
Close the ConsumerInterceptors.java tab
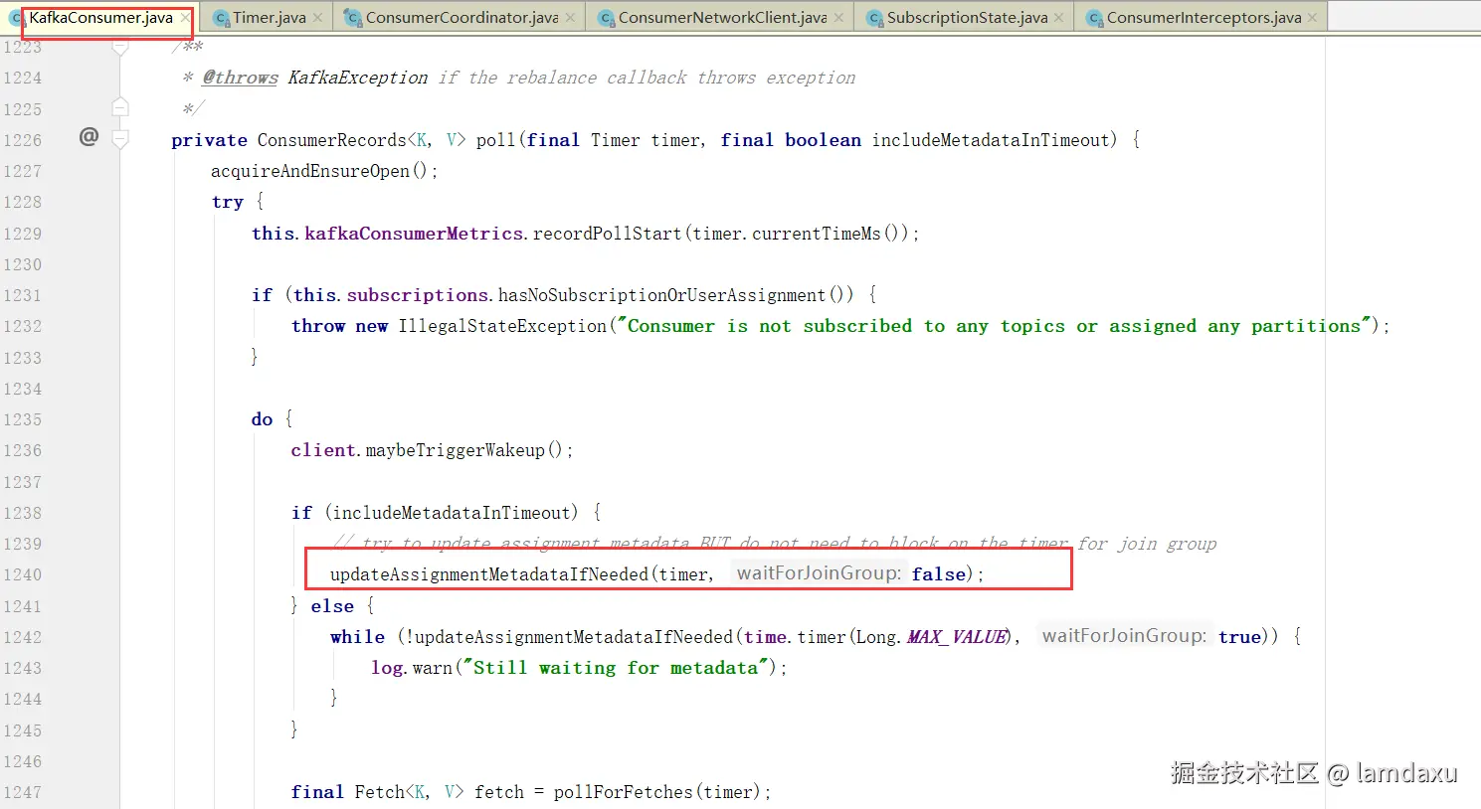click(x=1312, y=18)
